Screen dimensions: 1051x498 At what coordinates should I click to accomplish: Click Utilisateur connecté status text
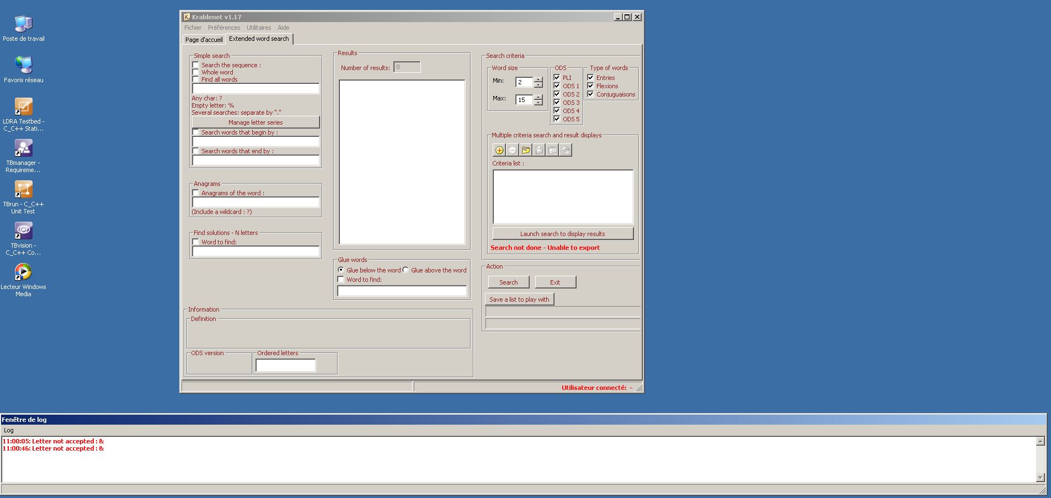point(597,388)
